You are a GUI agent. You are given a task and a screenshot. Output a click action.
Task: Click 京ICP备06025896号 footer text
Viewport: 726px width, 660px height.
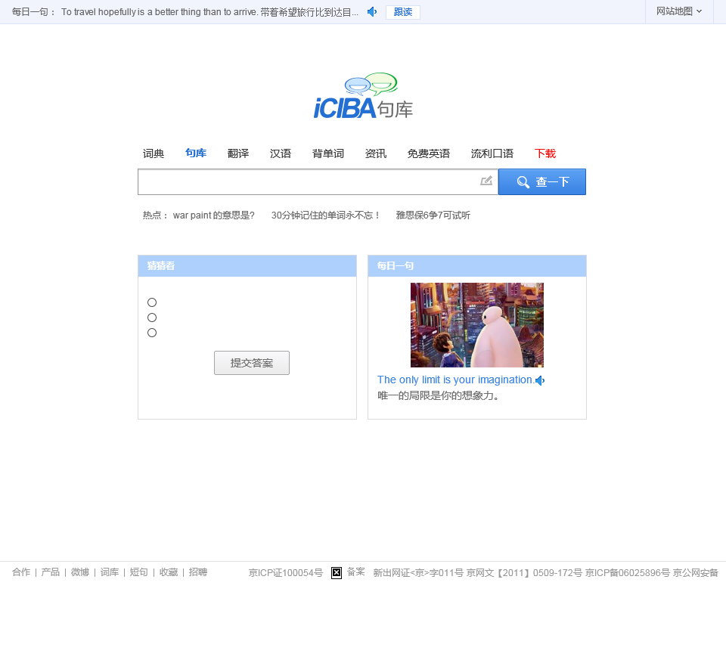(628, 573)
